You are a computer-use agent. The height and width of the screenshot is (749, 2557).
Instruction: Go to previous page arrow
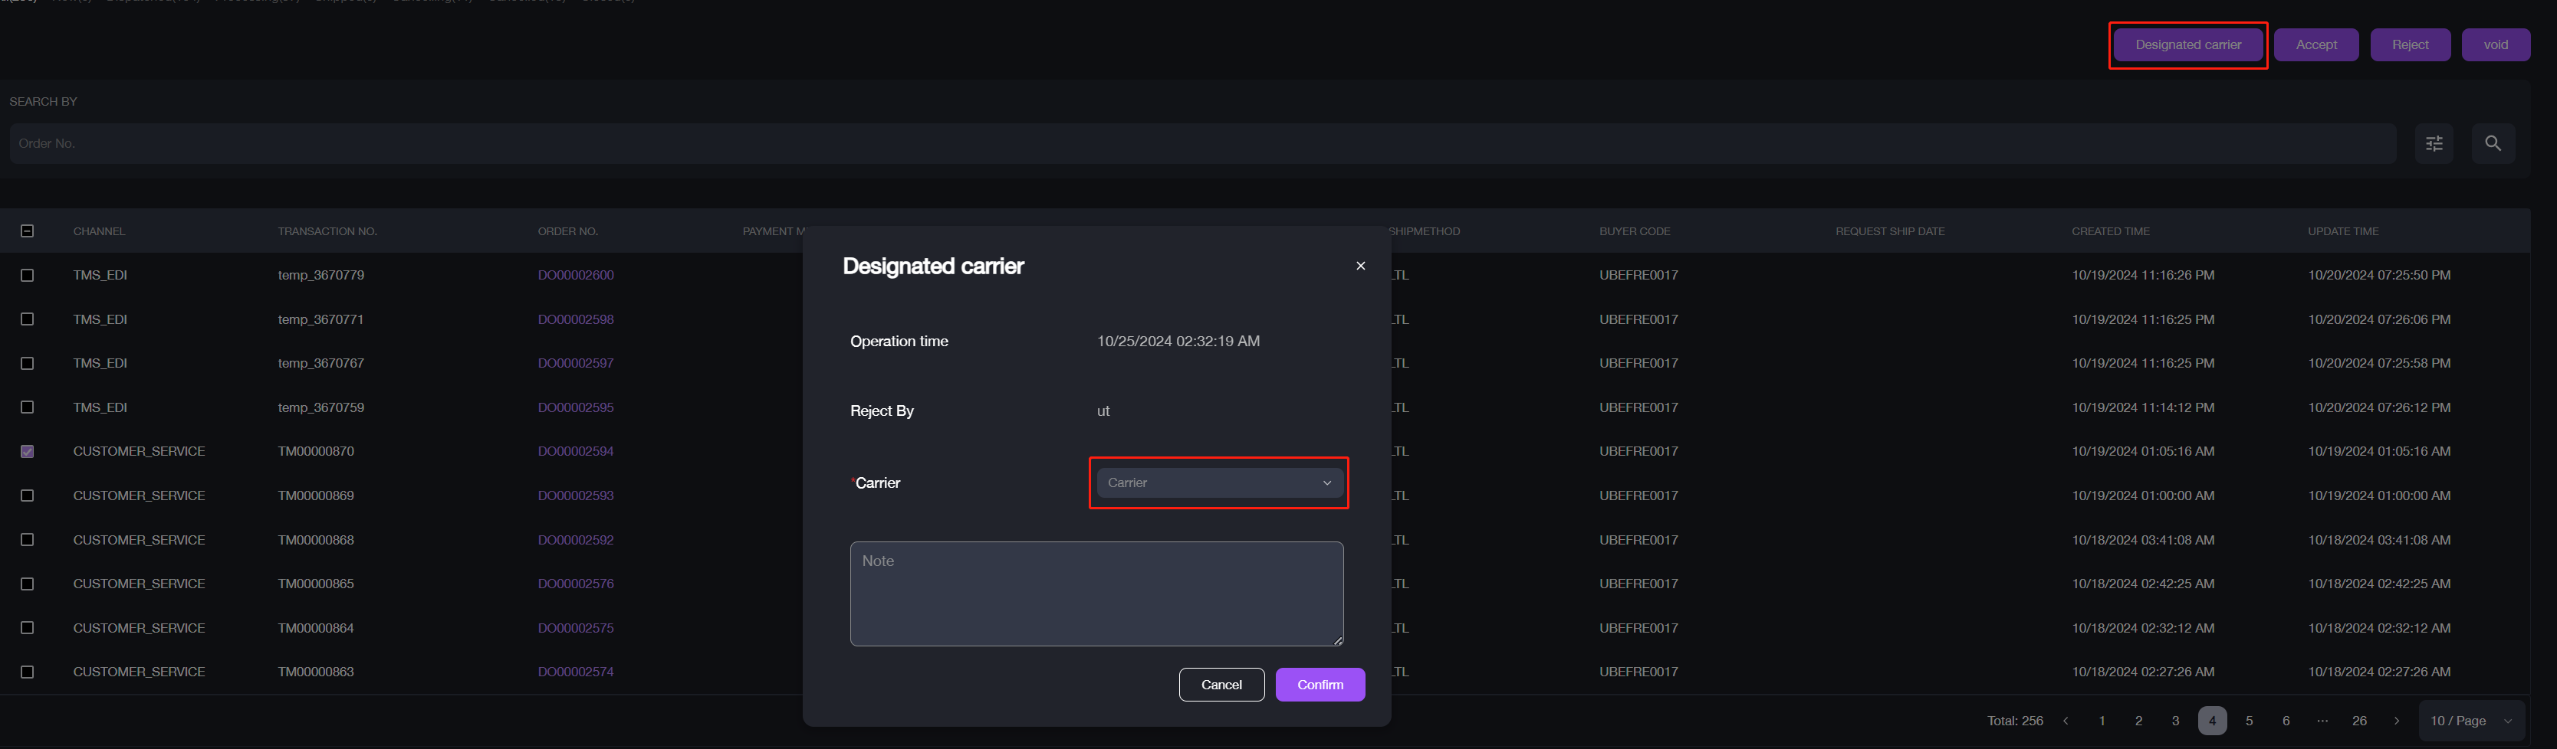pyautogui.click(x=2066, y=721)
